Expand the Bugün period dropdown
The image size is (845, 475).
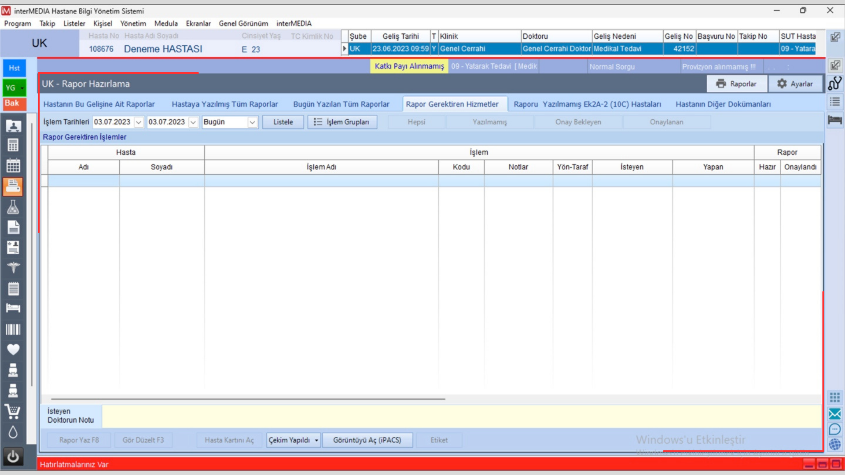pyautogui.click(x=252, y=122)
